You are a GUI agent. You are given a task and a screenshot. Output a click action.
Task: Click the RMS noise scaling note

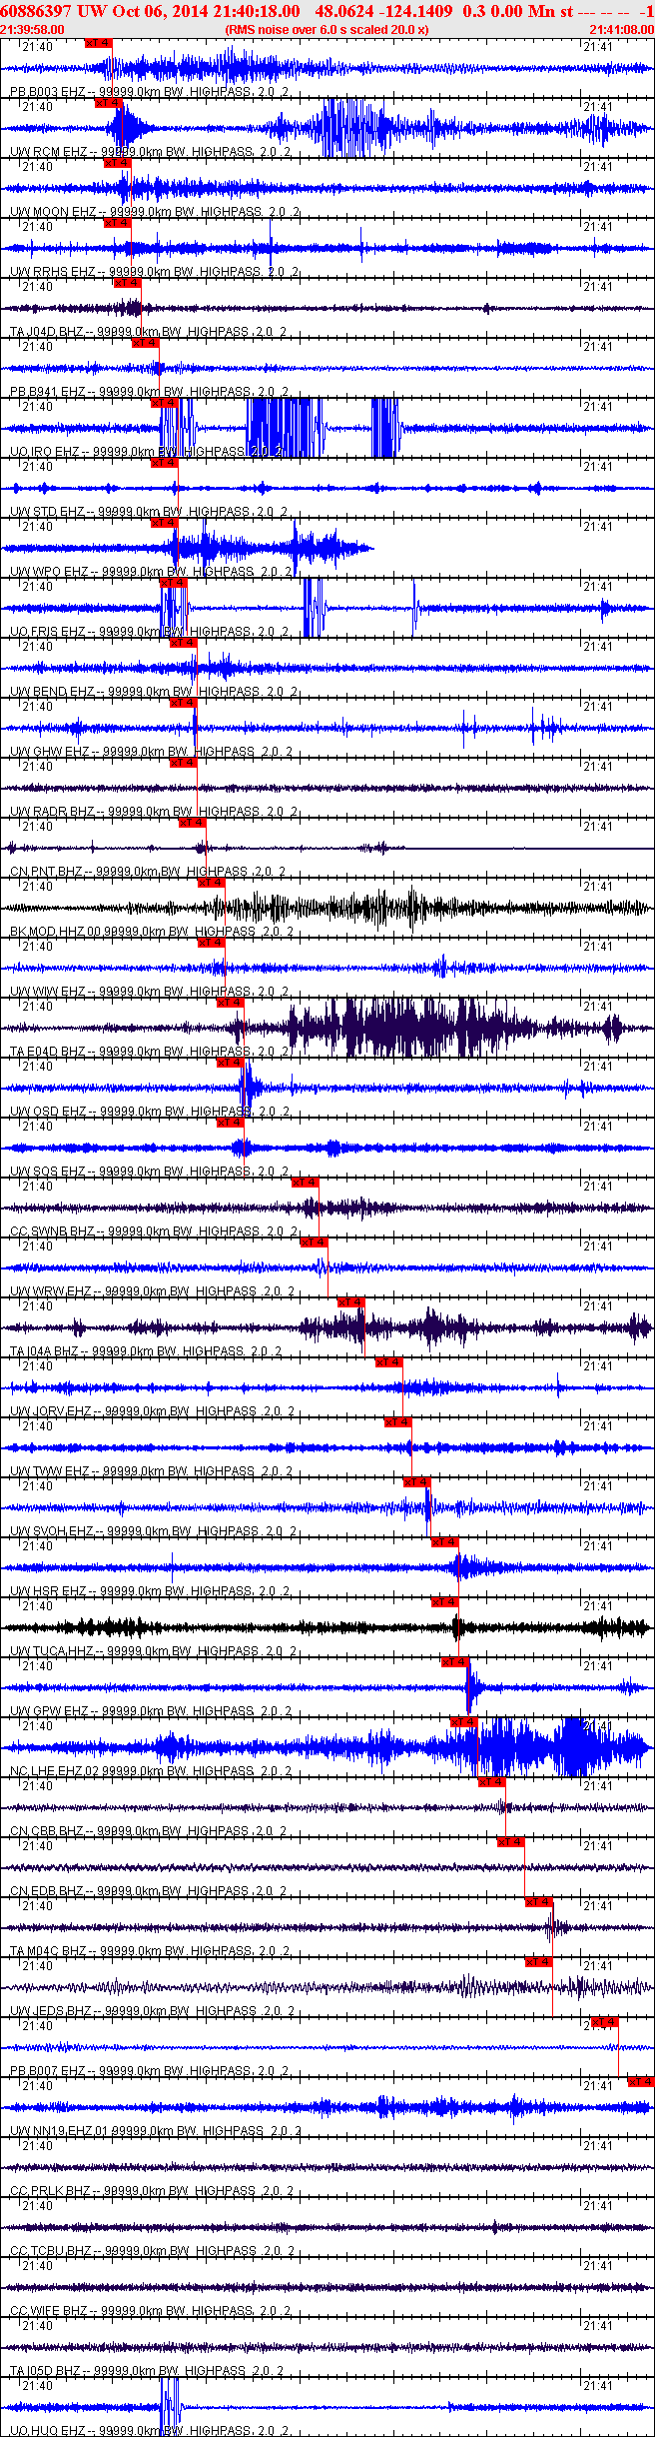[327, 30]
